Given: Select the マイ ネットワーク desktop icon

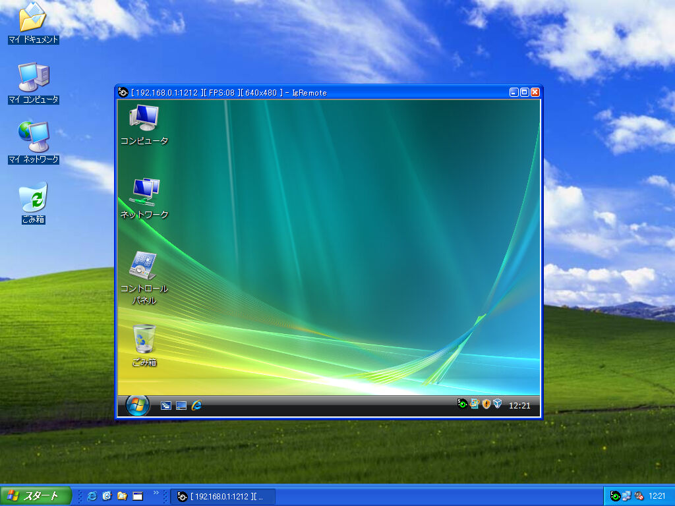Looking at the screenshot, I should pos(34,143).
